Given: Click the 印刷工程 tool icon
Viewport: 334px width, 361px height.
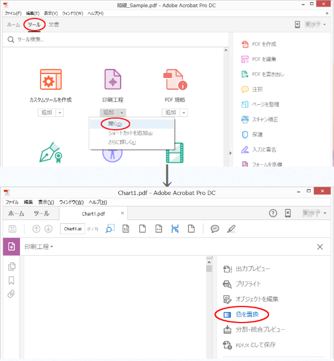Looking at the screenshot, I should (x=113, y=79).
